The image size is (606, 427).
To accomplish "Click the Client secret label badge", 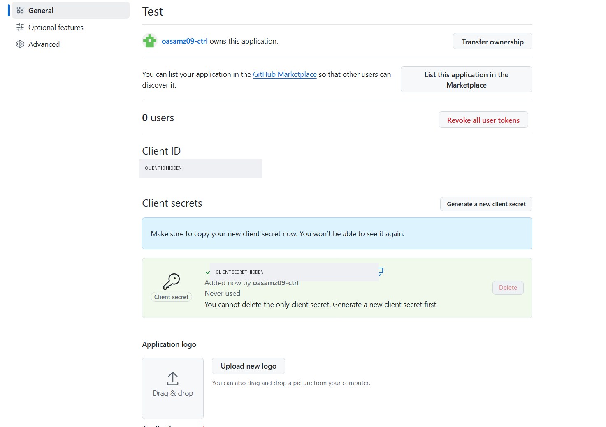I will (x=171, y=297).
